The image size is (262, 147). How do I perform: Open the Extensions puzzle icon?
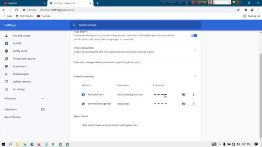[x=246, y=10]
